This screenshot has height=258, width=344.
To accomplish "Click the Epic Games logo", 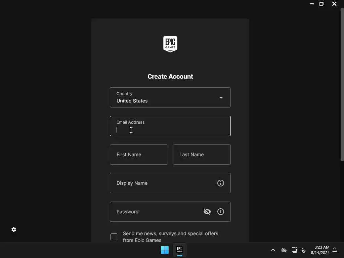I will coord(170,44).
